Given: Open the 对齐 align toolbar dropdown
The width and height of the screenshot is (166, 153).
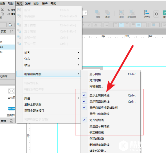Looking at the screenshot, I should 147,14.
